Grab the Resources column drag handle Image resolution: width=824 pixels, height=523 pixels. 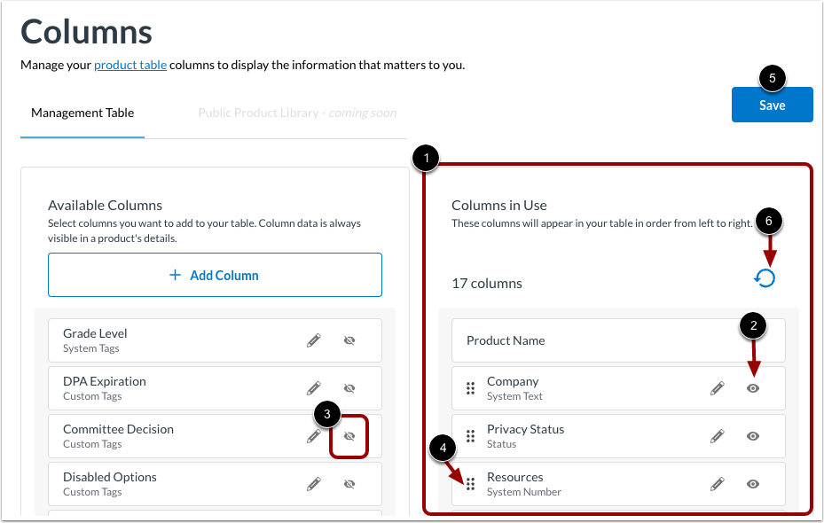[x=470, y=484]
